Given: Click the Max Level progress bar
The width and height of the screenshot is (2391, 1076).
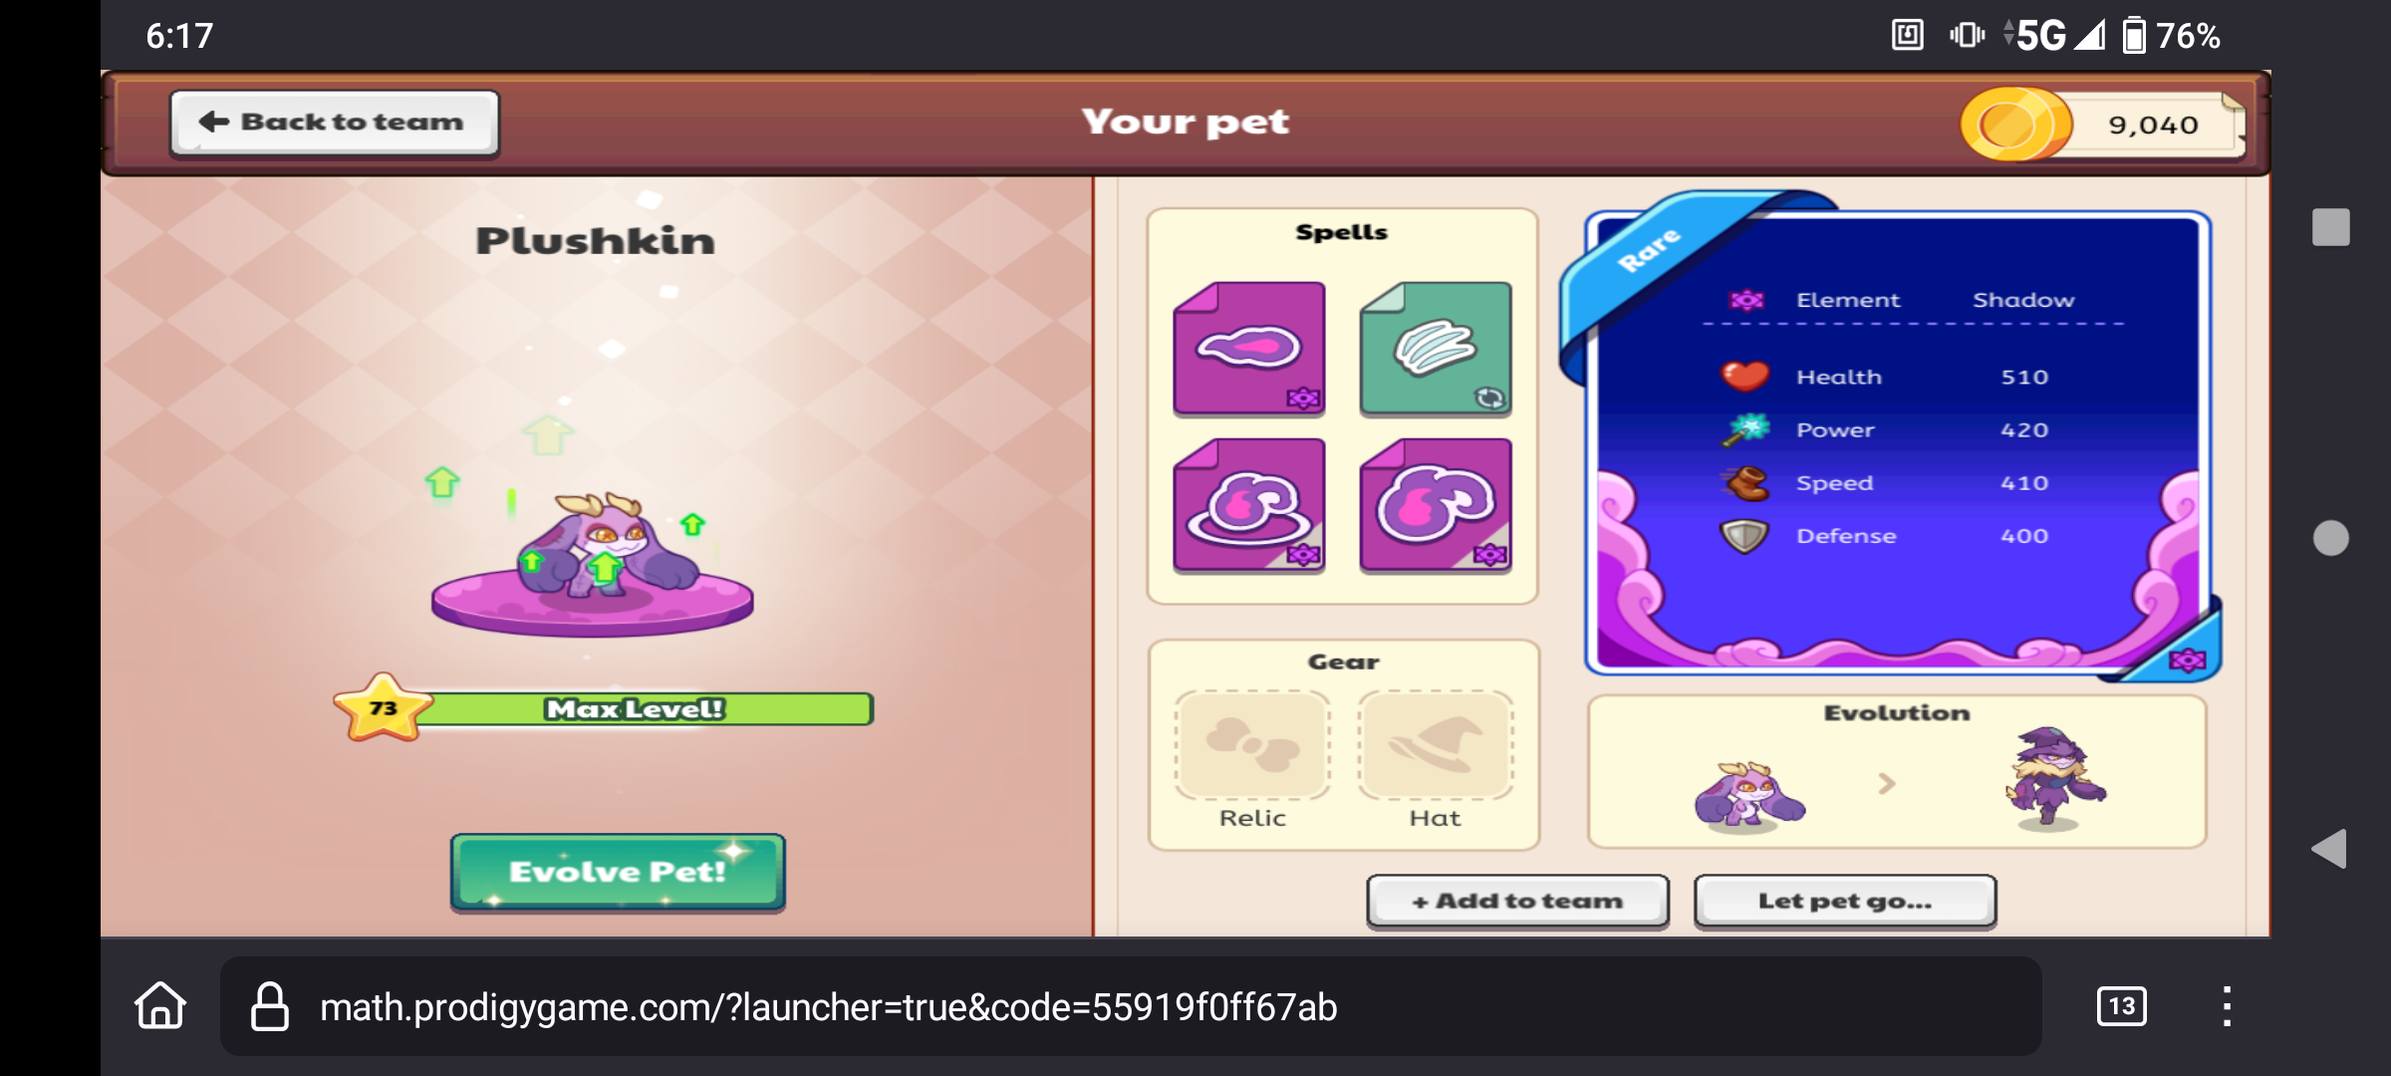Looking at the screenshot, I should (638, 708).
